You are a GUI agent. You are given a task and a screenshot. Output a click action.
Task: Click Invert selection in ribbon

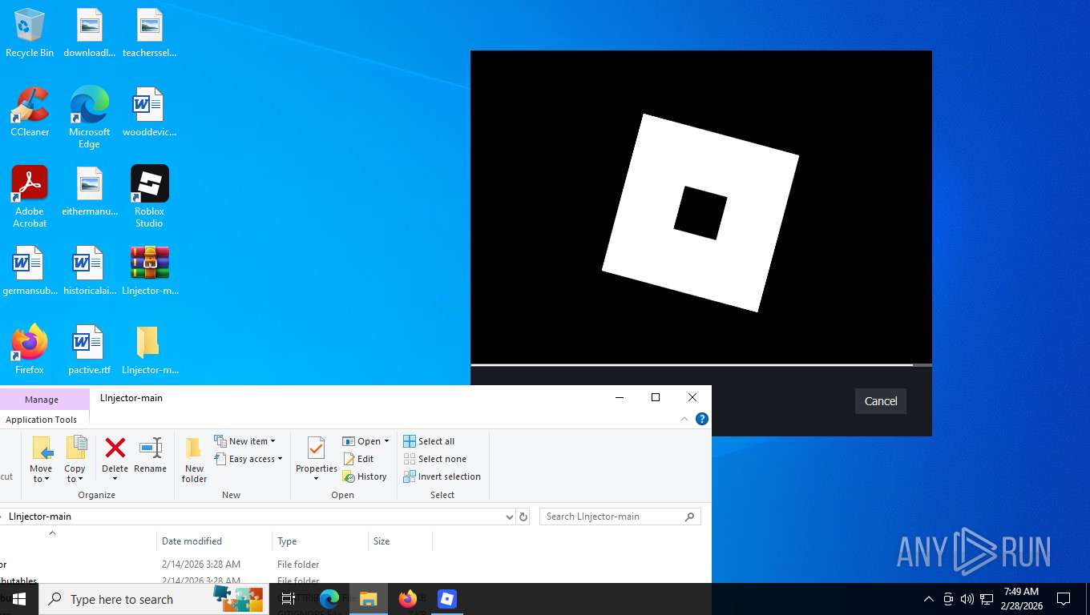[x=442, y=476]
